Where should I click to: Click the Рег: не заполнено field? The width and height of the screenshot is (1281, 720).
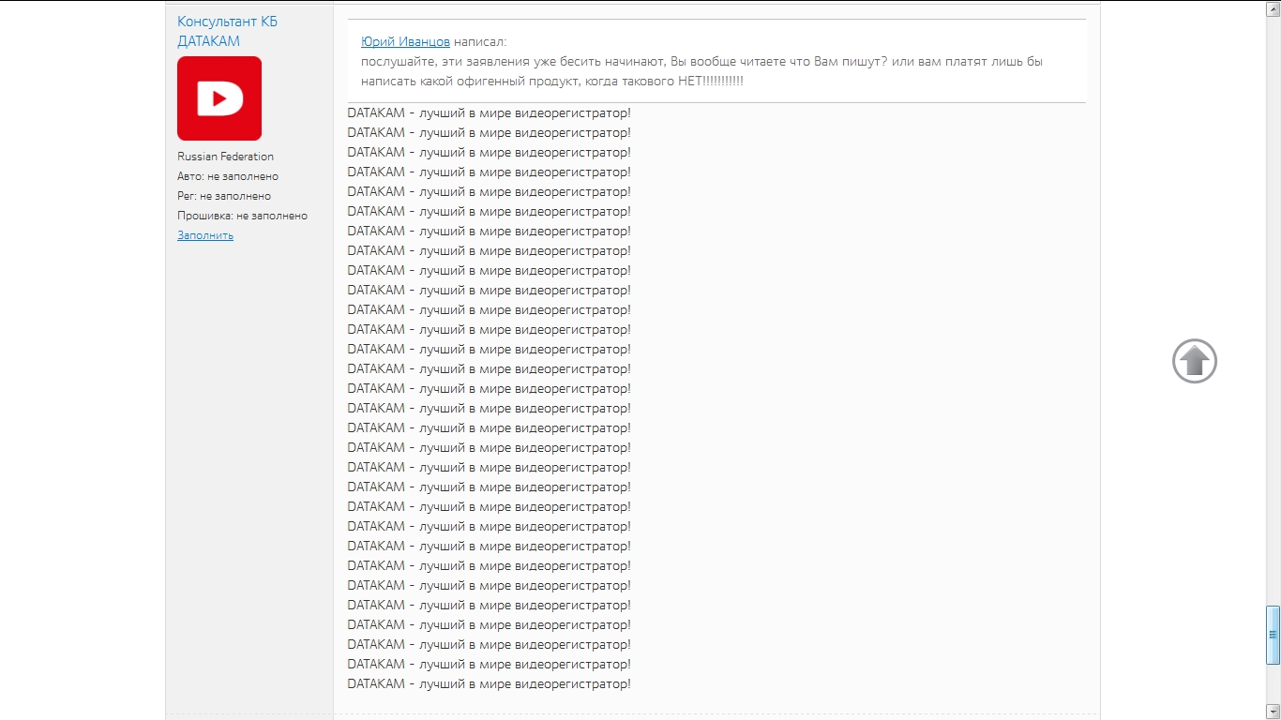tap(224, 196)
